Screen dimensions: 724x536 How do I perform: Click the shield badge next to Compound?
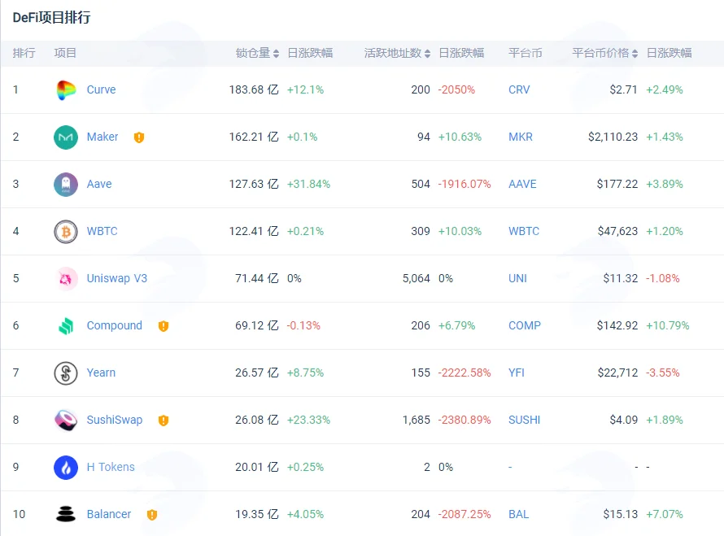pyautogui.click(x=164, y=326)
